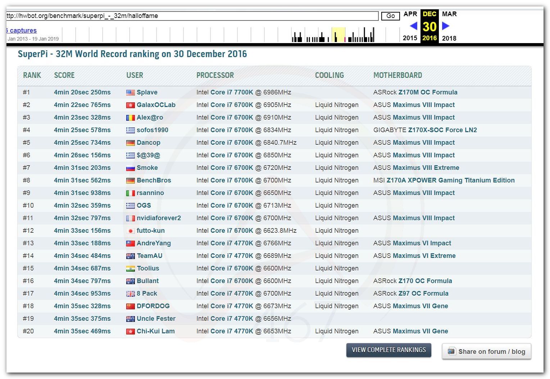This screenshot has width=550, height=379.
Task: Click the Taiwan flag beside AndreYang
Action: [131, 244]
